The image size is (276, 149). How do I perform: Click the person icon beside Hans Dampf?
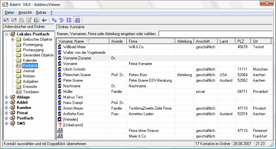[x=60, y=103]
